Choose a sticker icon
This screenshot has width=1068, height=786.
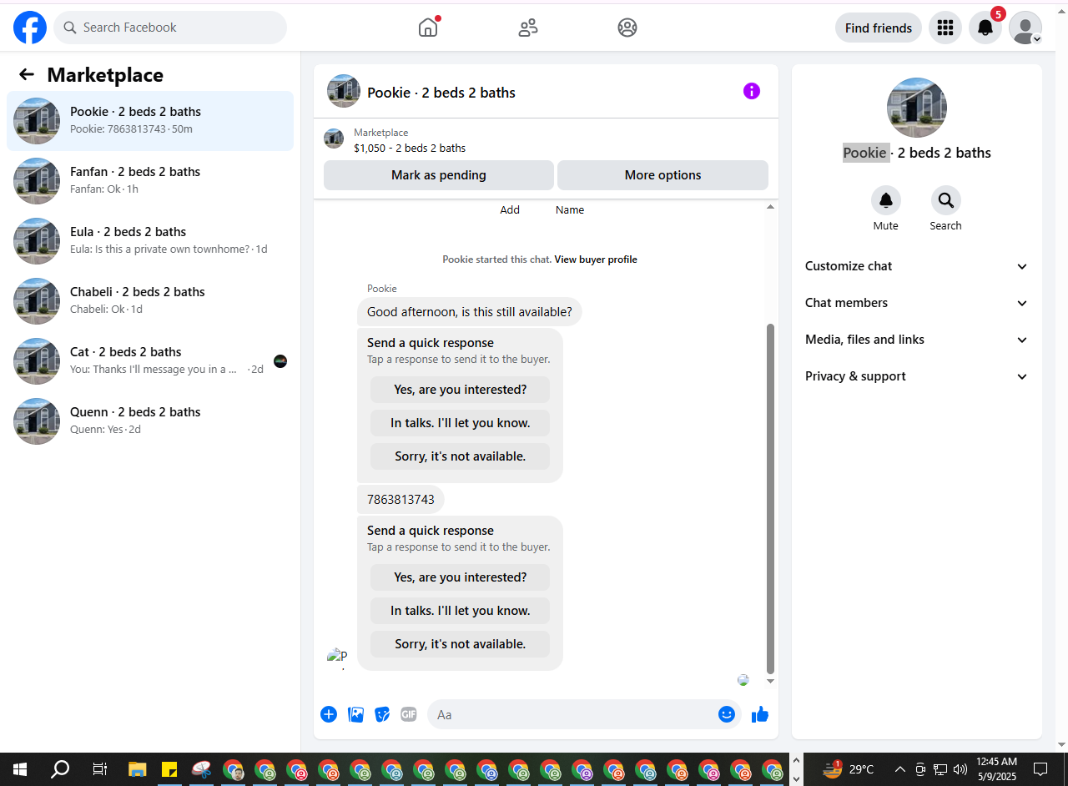click(382, 714)
